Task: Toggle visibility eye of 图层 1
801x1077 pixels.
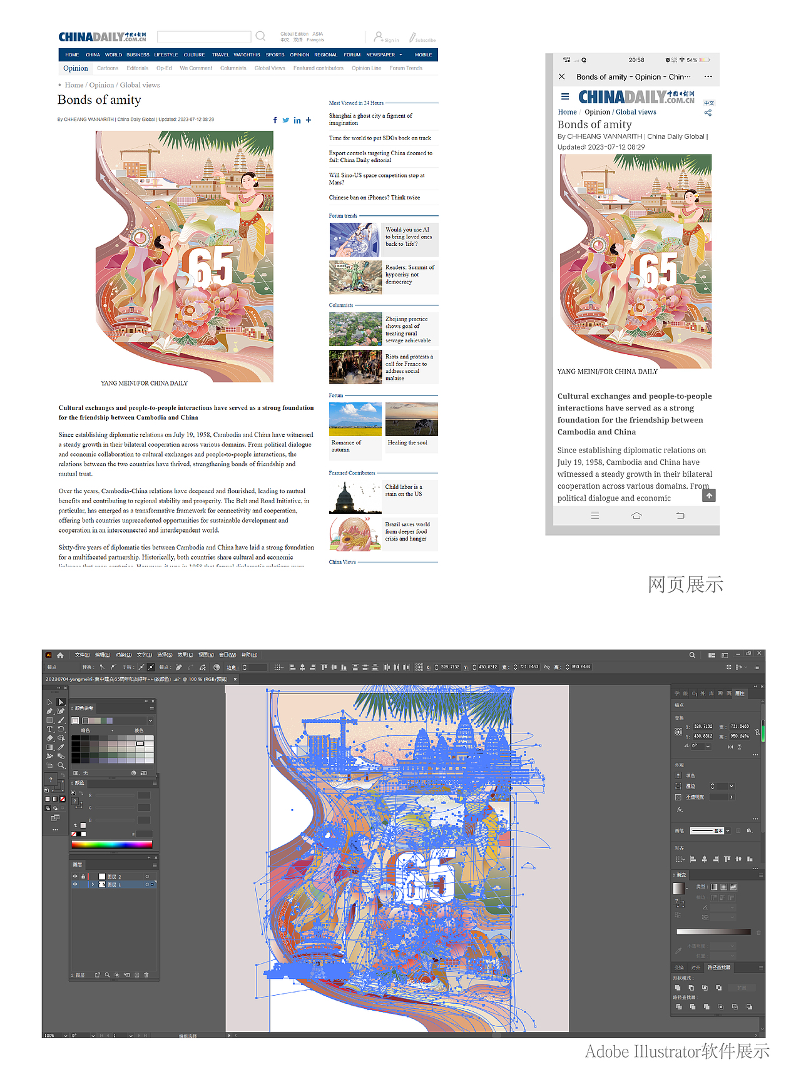Action: point(75,884)
